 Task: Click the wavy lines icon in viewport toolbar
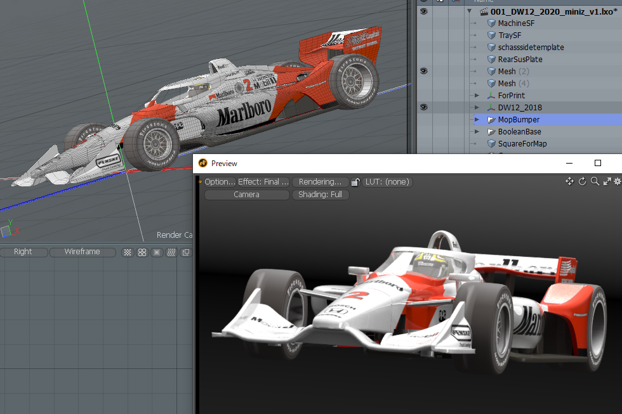(171, 252)
